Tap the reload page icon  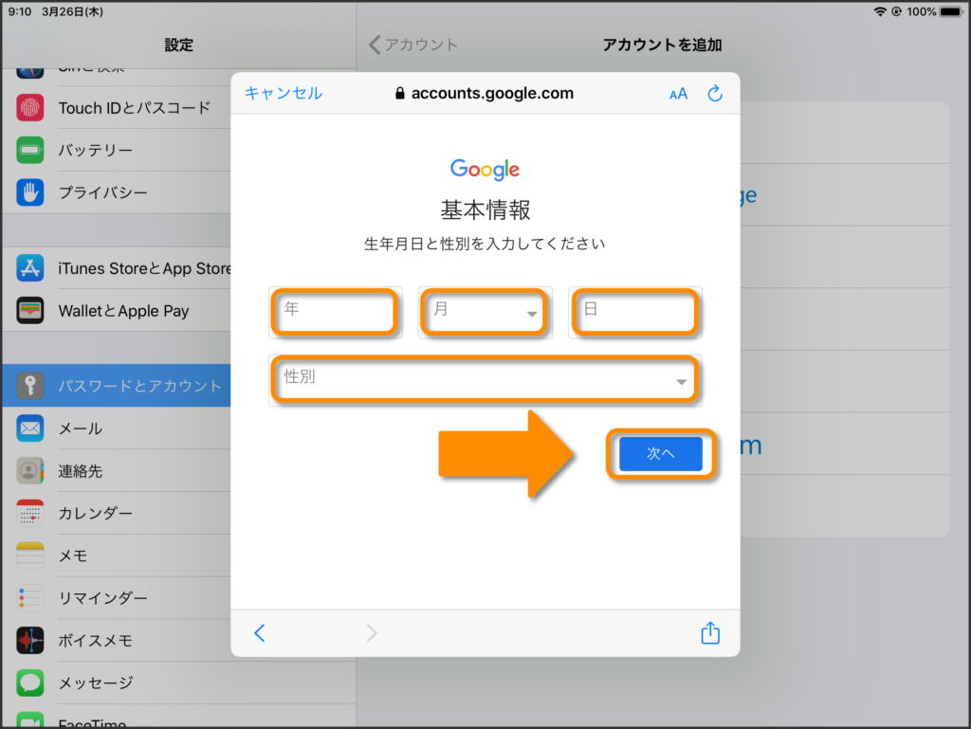click(716, 93)
